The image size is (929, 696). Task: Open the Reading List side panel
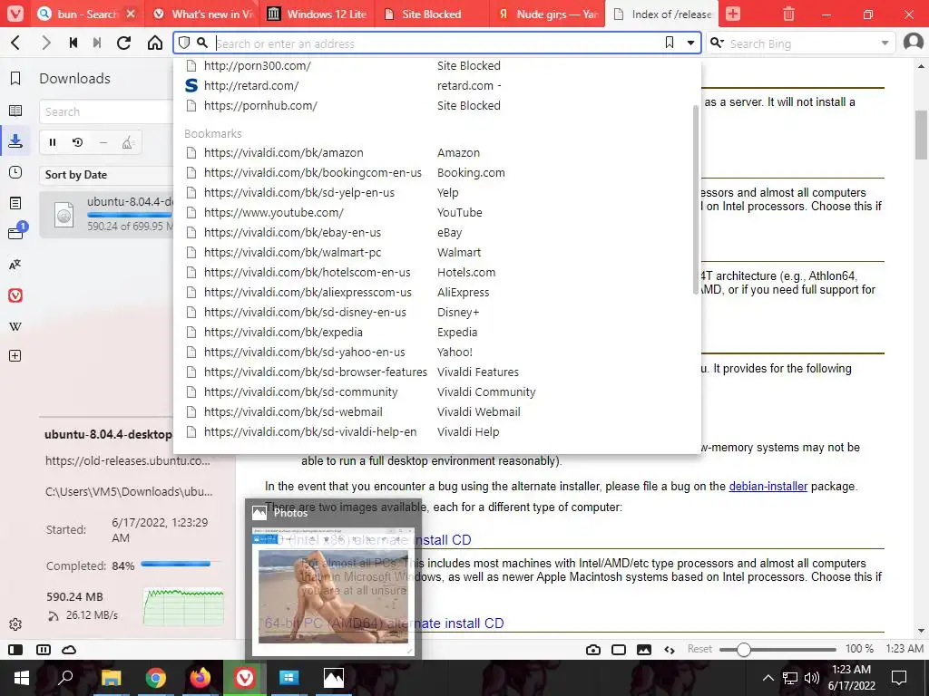[15, 110]
